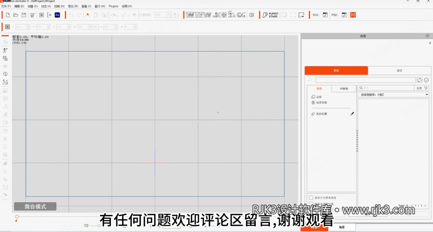
Task: Select the orange arrow pointer tool
Action: [x=88, y=15]
